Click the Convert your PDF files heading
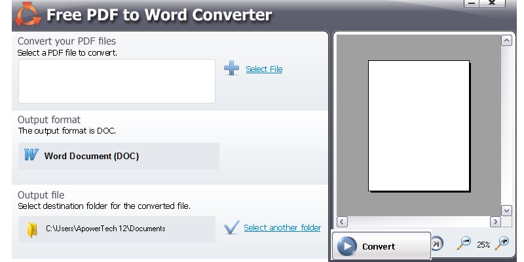 tap(67, 41)
